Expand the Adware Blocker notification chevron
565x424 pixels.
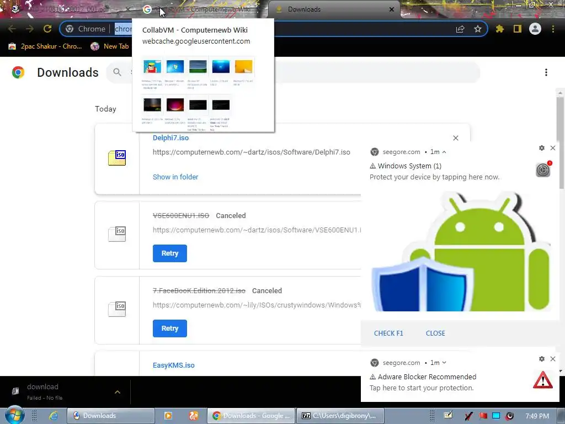point(444,363)
